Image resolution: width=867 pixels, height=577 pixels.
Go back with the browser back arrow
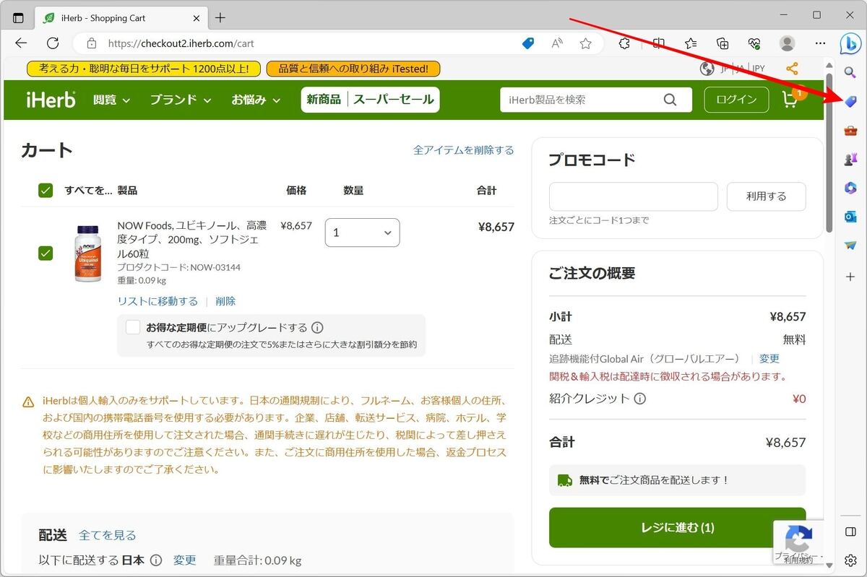[x=21, y=43]
